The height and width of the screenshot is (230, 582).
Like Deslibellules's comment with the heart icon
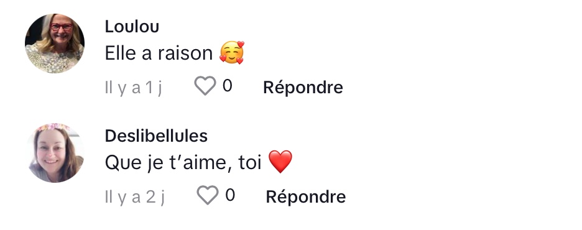tap(208, 195)
